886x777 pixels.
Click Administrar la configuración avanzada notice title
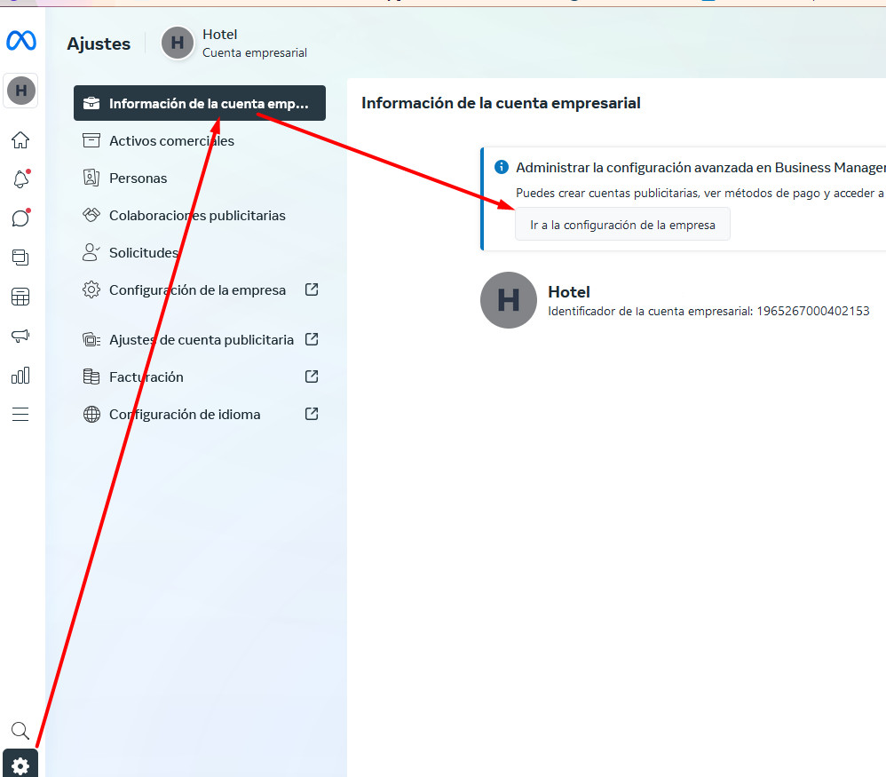coord(700,167)
